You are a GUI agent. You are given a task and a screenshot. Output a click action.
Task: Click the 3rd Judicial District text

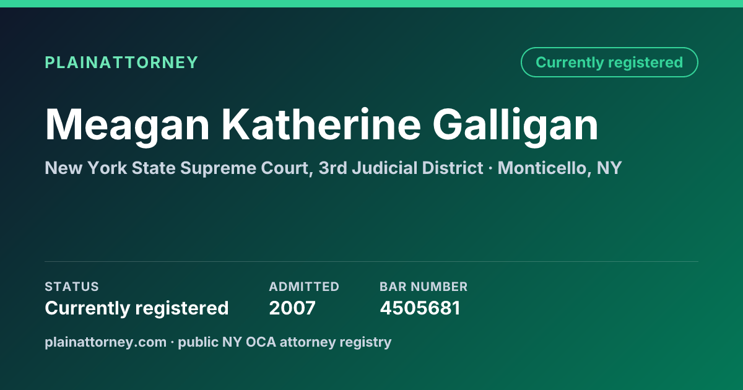pos(401,168)
